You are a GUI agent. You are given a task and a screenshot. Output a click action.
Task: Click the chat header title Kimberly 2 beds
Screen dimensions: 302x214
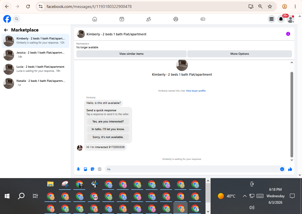(x=116, y=34)
